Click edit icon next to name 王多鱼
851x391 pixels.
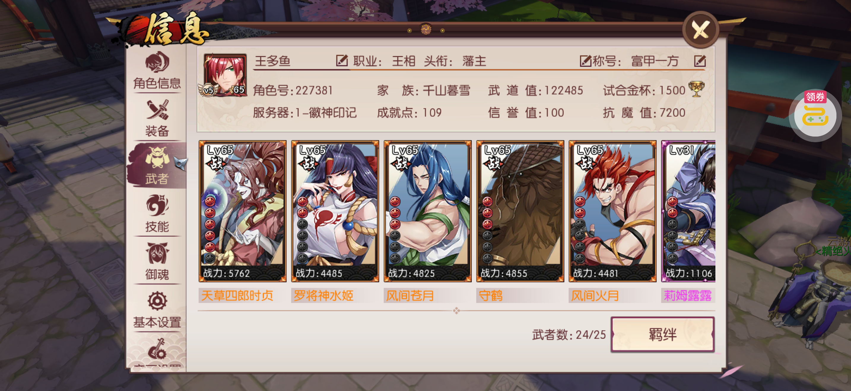[x=342, y=61]
